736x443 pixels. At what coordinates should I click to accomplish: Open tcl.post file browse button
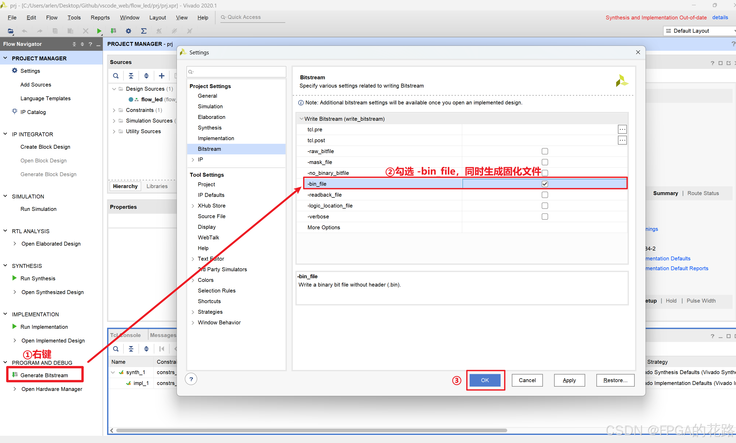coord(622,140)
